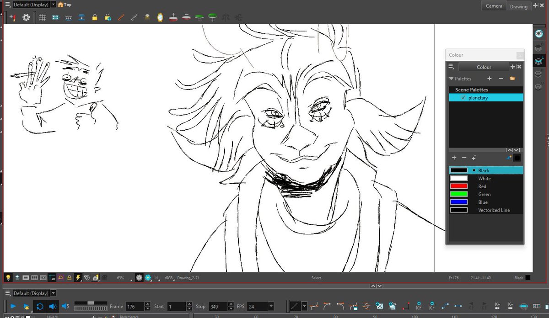Screen dimensions: 549x318
Task: Open the FPS 24 dropdown
Action: click(271, 307)
